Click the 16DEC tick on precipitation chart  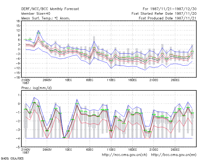pos(132,150)
